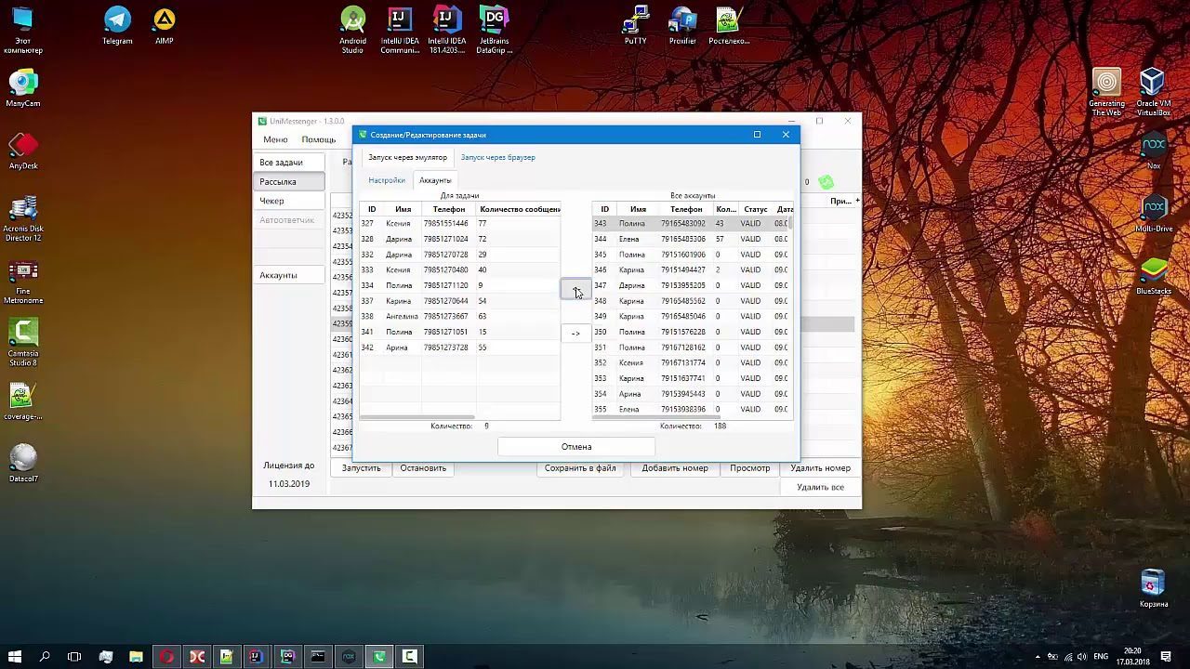This screenshot has height=669, width=1190.
Task: Open the Меню menu
Action: coord(275,139)
